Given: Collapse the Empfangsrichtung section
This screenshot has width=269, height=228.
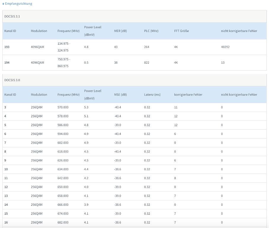Looking at the screenshot, I should pyautogui.click(x=18, y=4).
